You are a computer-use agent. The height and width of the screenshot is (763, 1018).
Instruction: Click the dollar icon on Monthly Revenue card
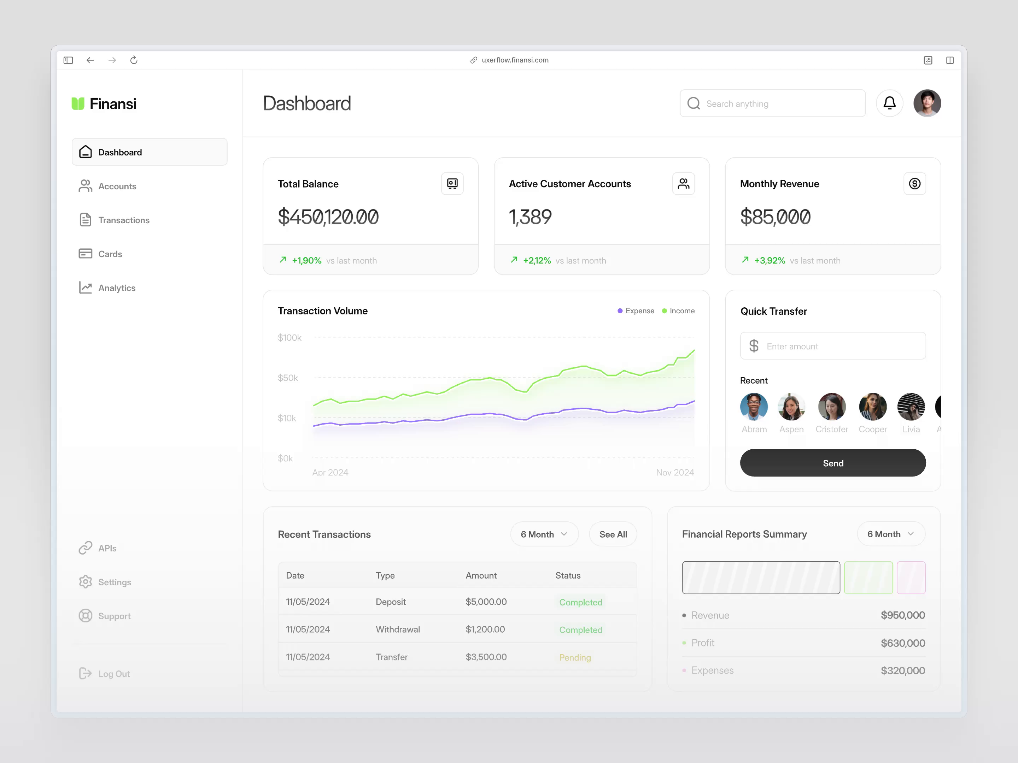915,183
